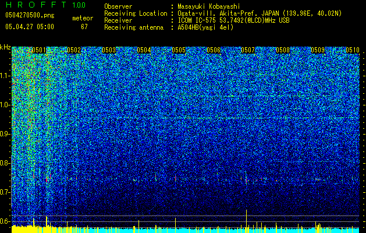Click the kHz axis unit label
The height and width of the screenshot is (233, 366).
point(5,47)
